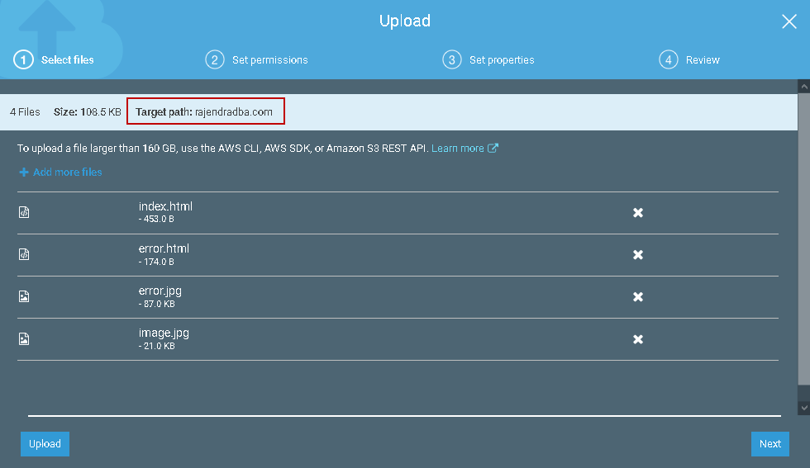810x468 pixels.
Task: Select the error.jpg file name
Action: pos(160,291)
